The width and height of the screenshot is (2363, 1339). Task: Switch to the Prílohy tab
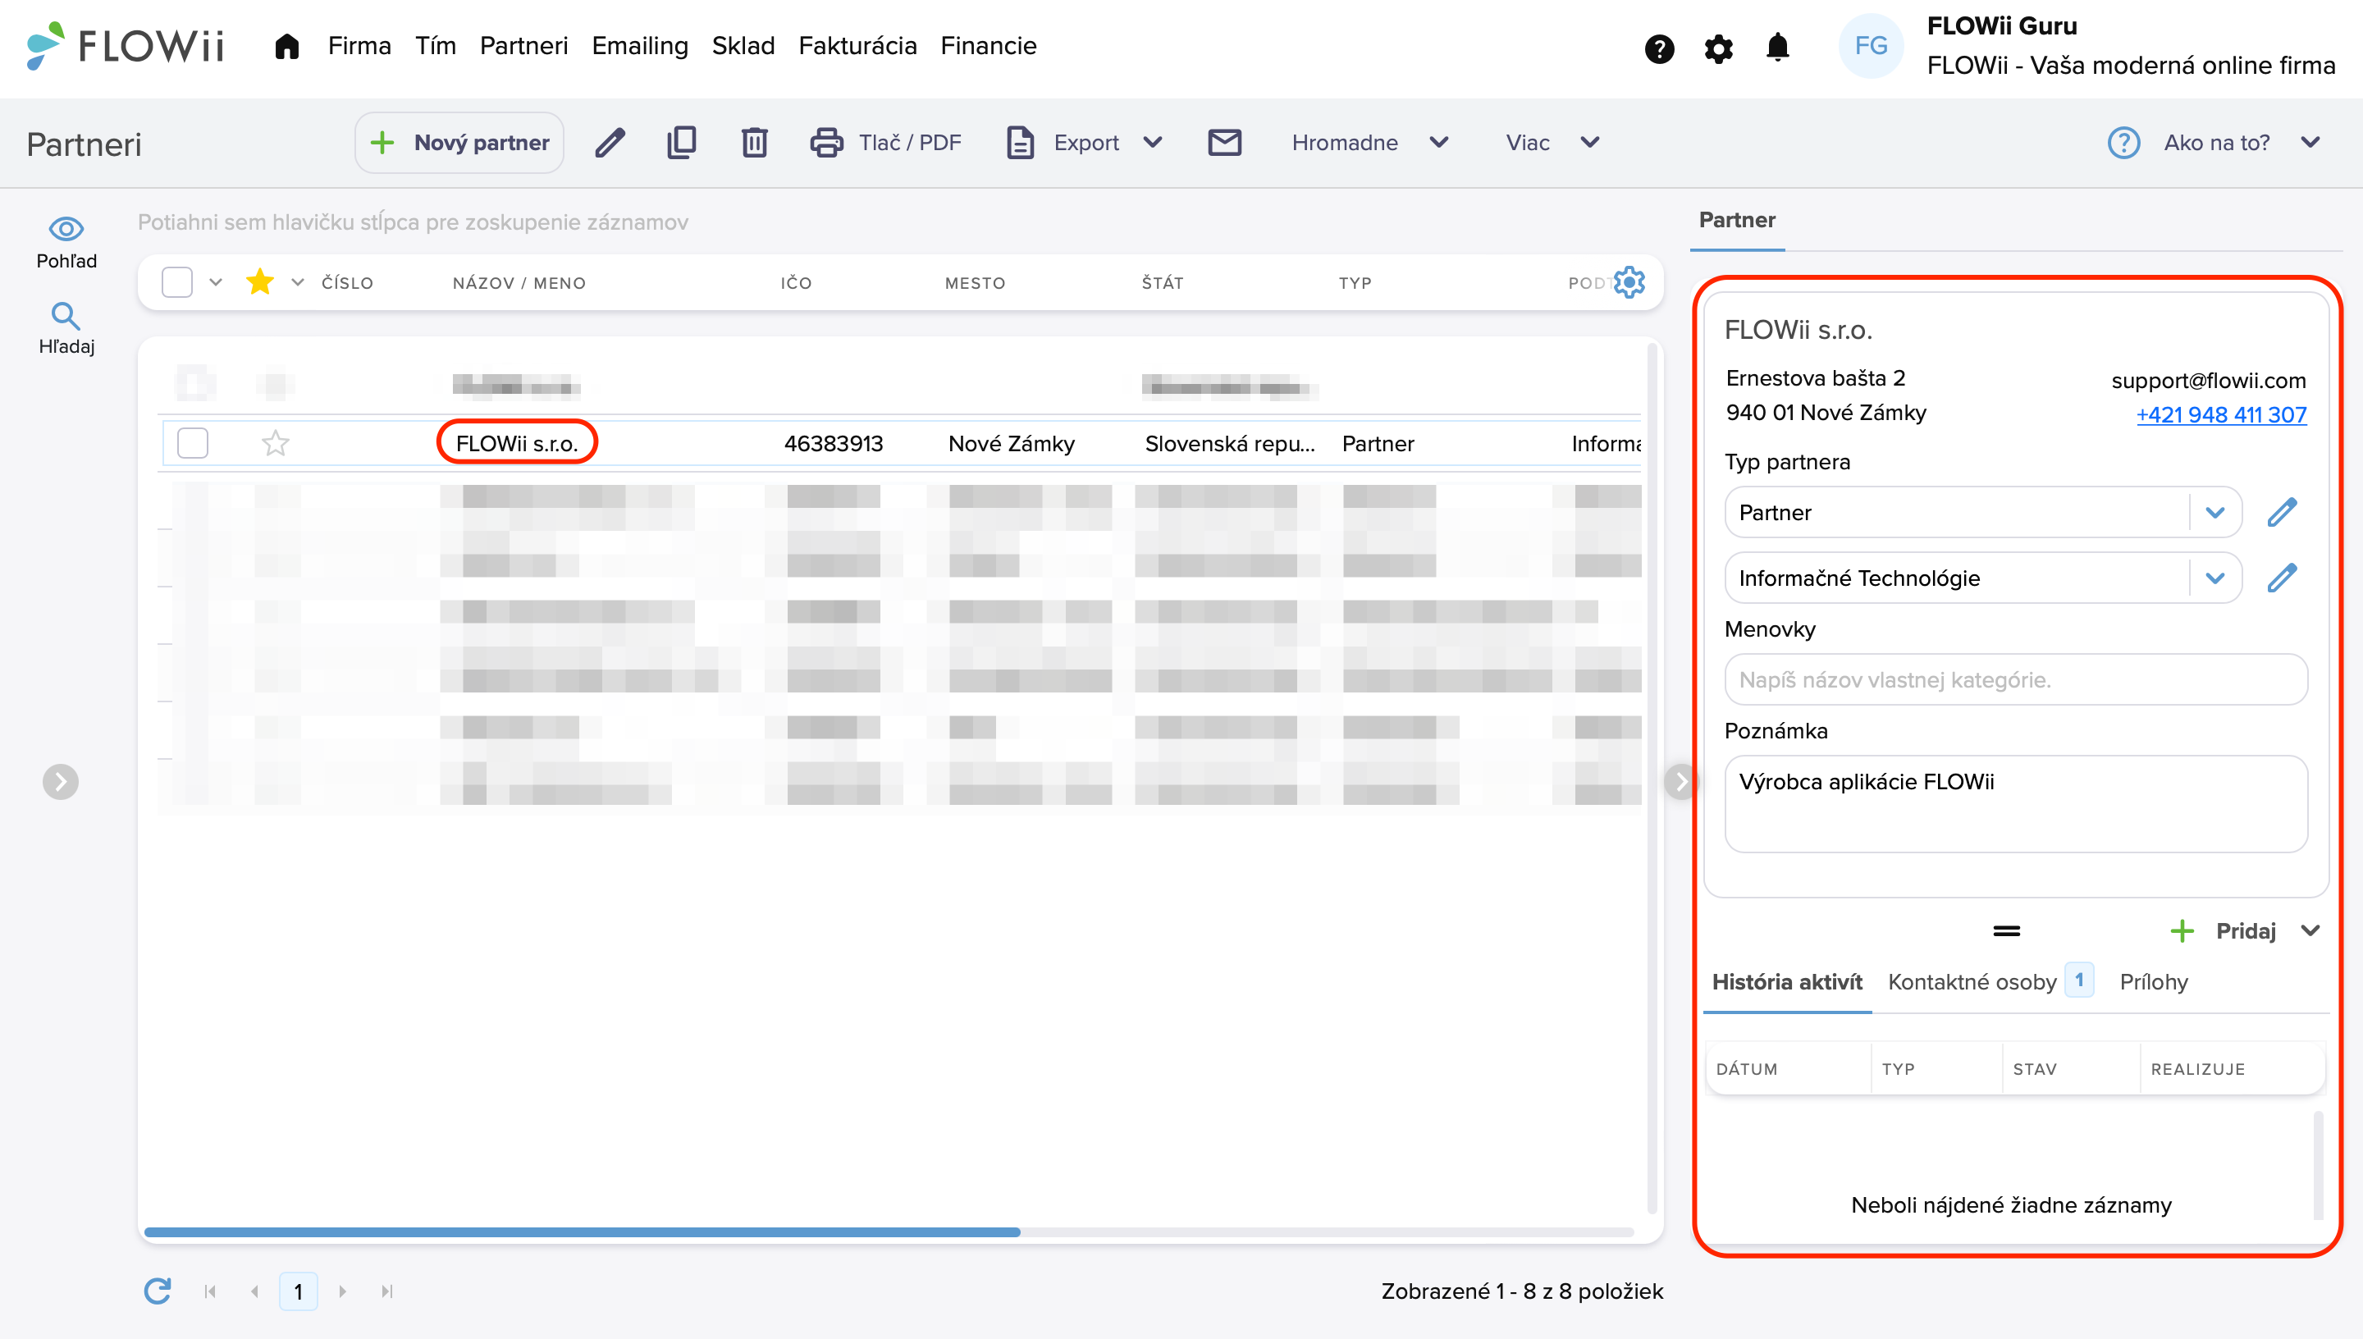[2153, 982]
